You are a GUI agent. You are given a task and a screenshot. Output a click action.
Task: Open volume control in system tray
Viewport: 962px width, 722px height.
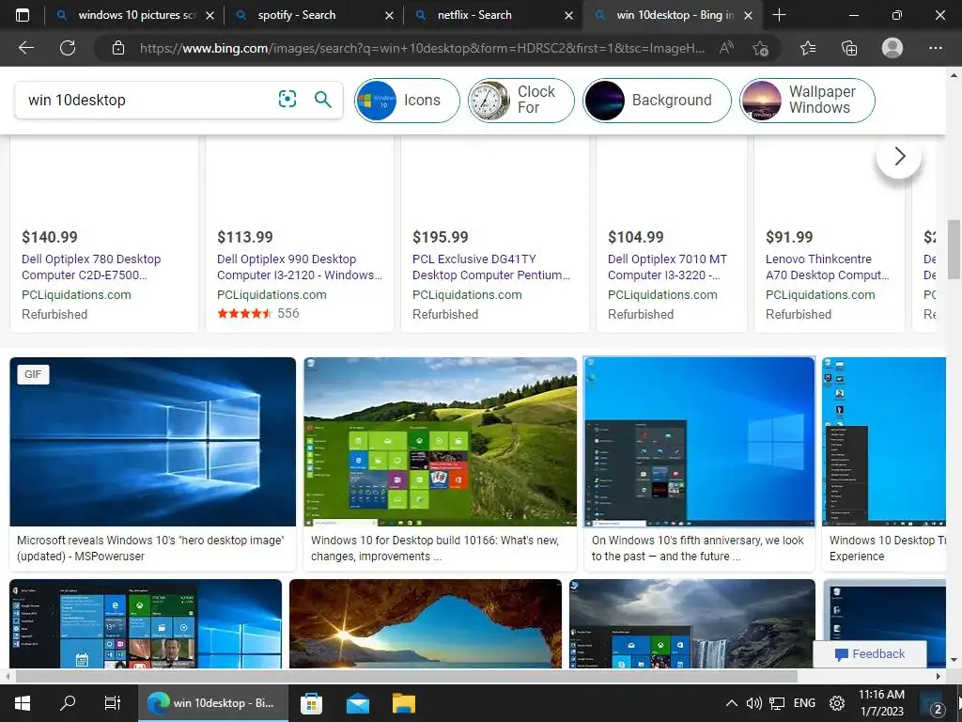click(x=754, y=703)
